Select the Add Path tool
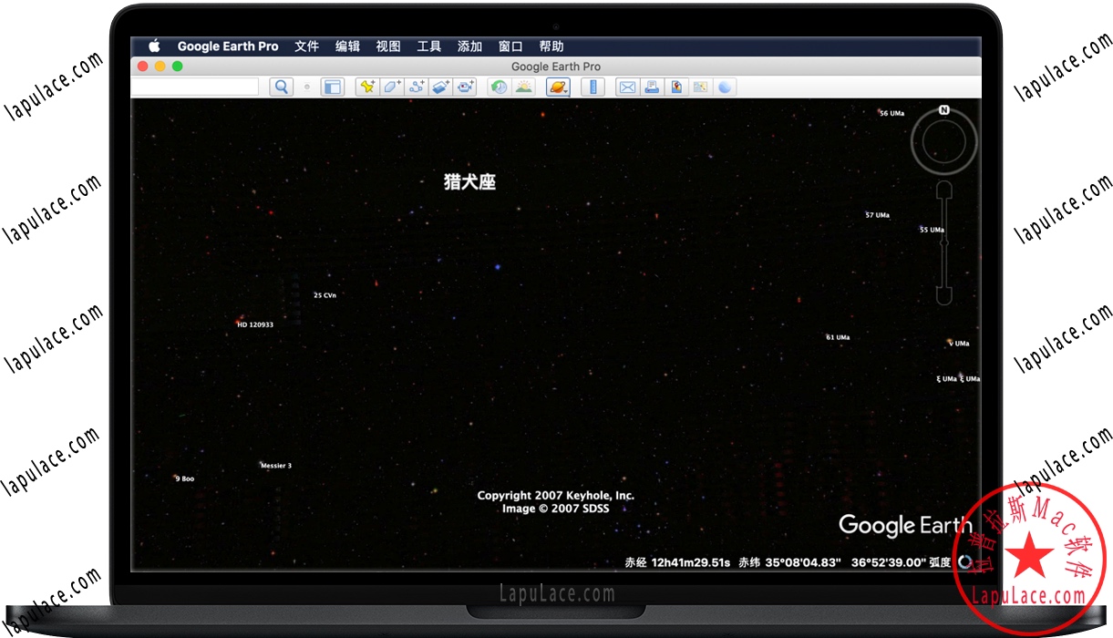1113x638 pixels. (417, 87)
